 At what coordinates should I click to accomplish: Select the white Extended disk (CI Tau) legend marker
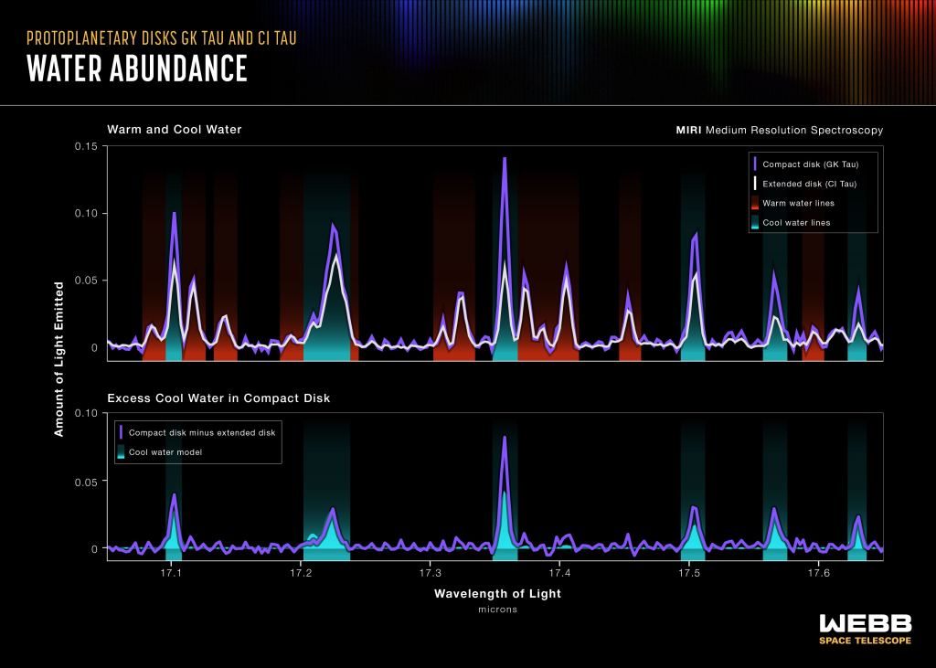755,183
